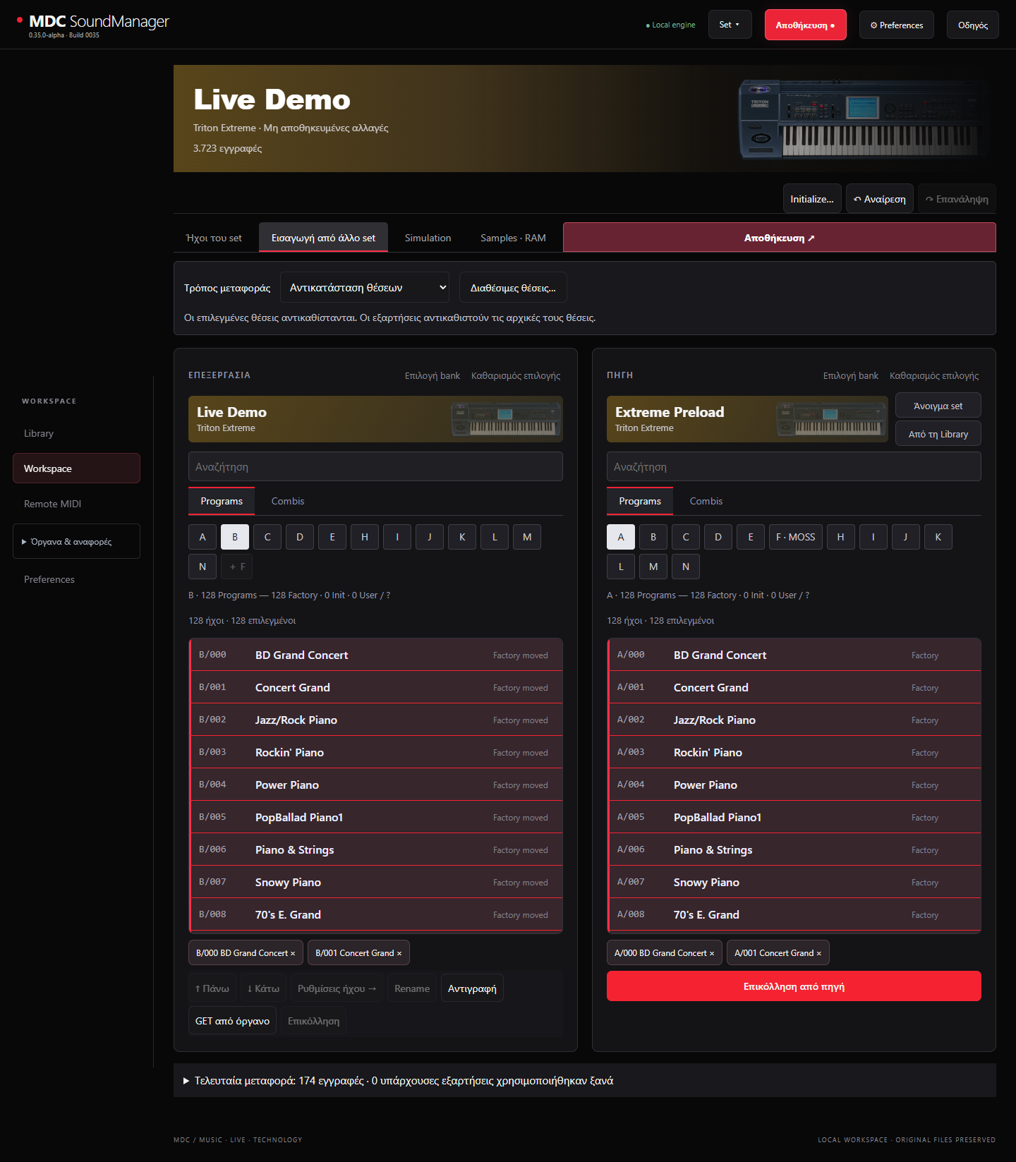Image resolution: width=1016 pixels, height=1162 pixels.
Task: Focus the Αναζήτηση field under Extreme Preload
Action: click(x=794, y=466)
